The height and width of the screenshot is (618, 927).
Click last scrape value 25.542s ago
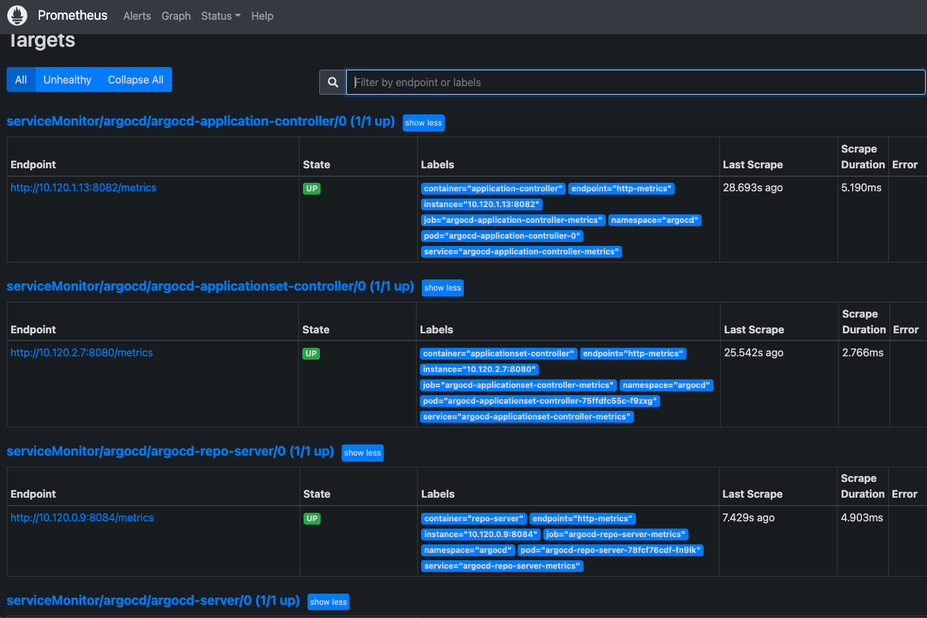(x=754, y=352)
